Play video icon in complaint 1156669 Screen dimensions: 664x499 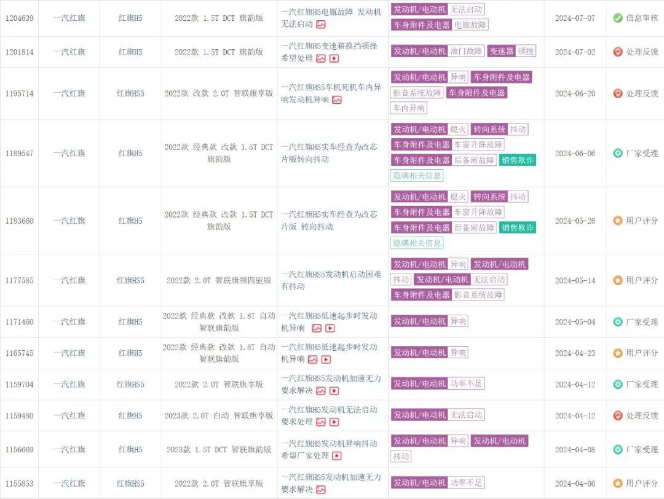(336, 456)
